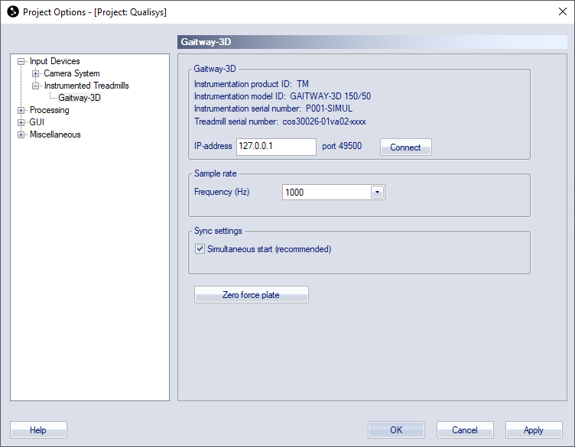
Task: Uncheck Simultaneous start checkbox
Action: [200, 249]
